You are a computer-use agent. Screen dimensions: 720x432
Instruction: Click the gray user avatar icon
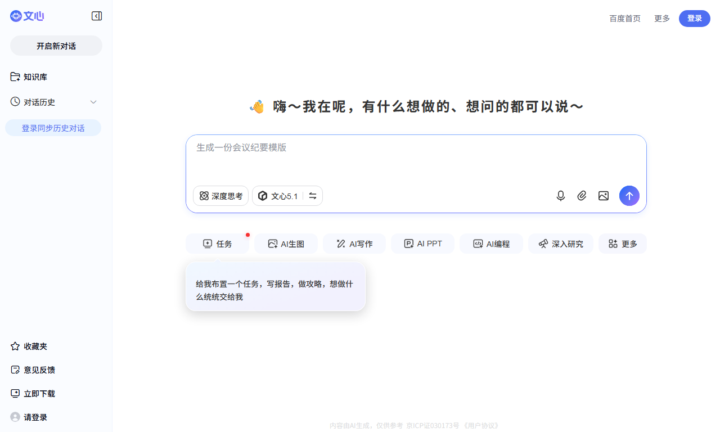(15, 417)
